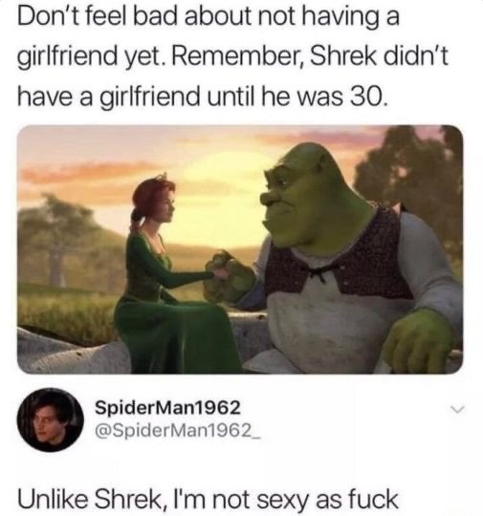
Task: Expand the tweet options chevron
Action: pos(457,409)
